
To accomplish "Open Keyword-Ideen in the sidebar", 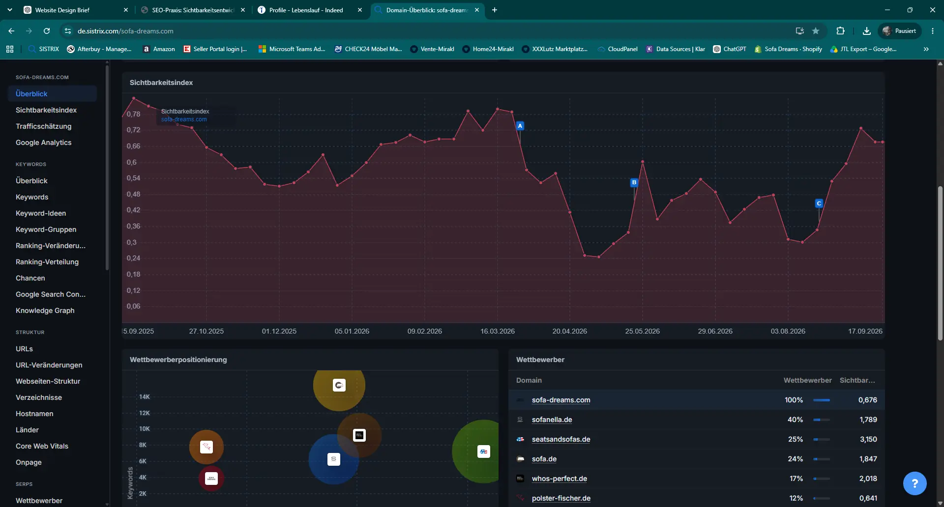I will click(x=41, y=213).
